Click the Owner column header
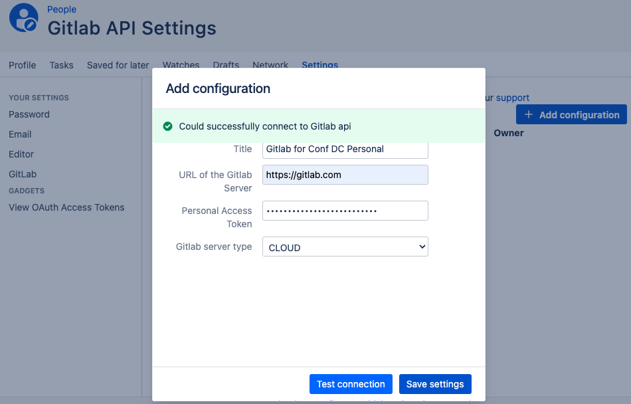 click(x=509, y=133)
